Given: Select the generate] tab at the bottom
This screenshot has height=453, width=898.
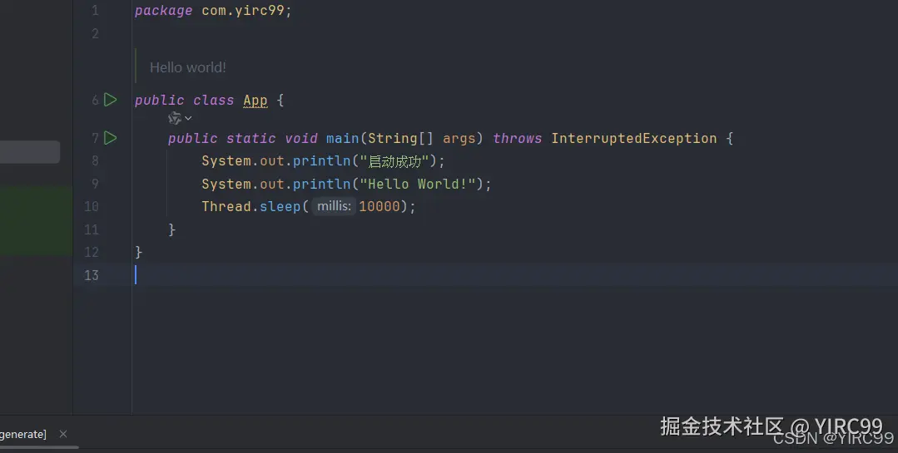Looking at the screenshot, I should 23,434.
